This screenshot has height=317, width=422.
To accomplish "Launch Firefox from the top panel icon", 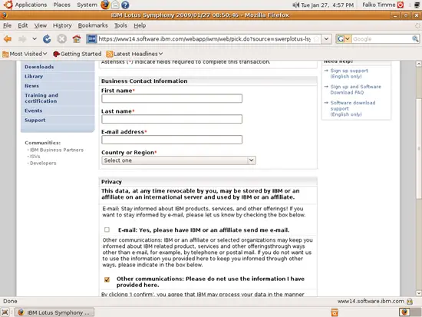I will (x=105, y=5).
